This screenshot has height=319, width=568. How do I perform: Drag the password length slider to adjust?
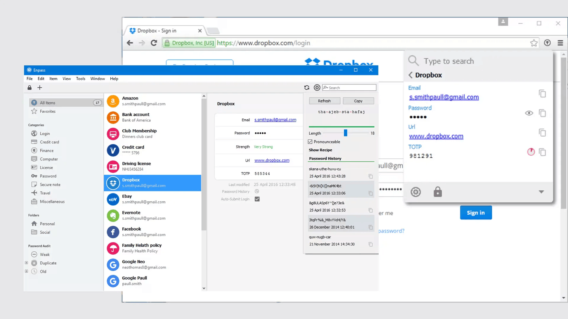(x=346, y=133)
